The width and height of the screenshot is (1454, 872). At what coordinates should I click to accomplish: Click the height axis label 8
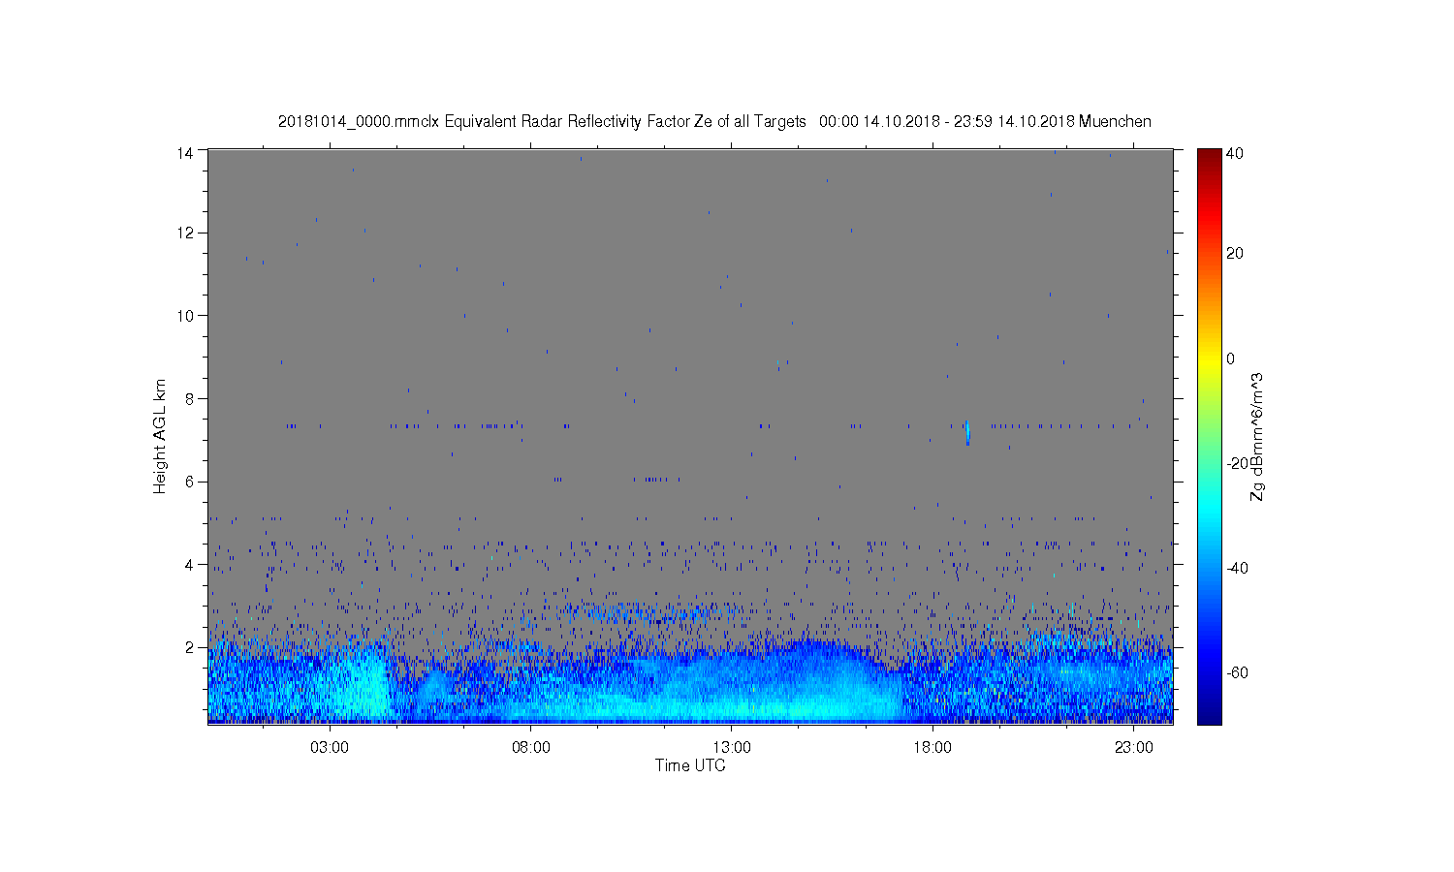[189, 399]
